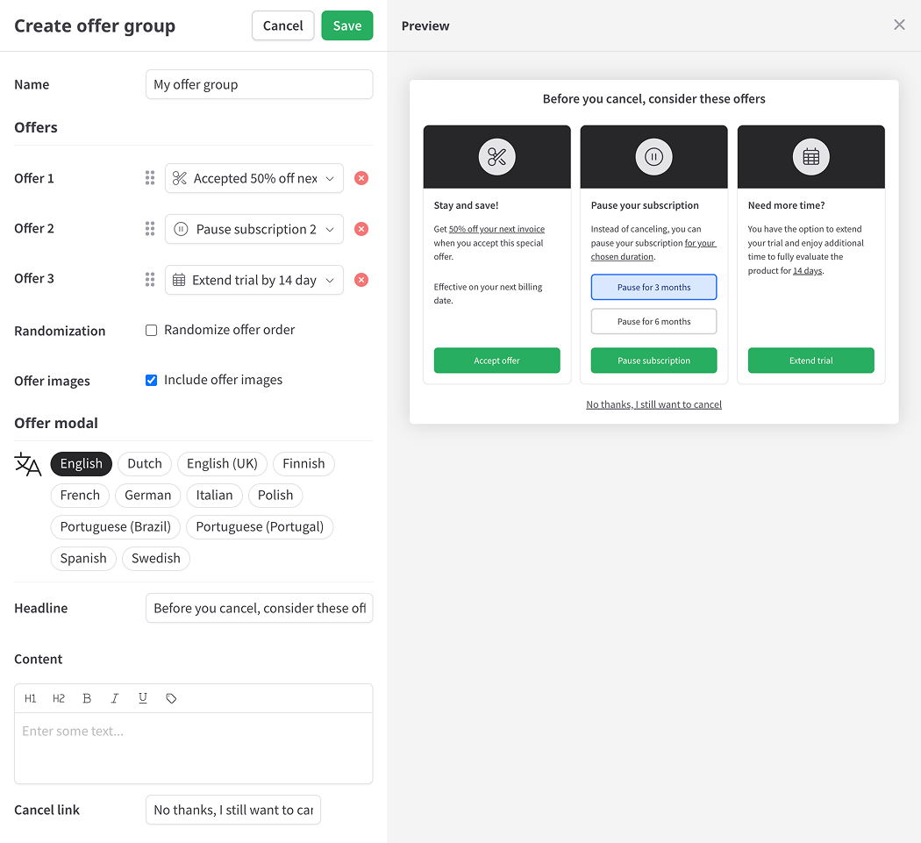Open the Offer 1 selection dropdown

(253, 178)
